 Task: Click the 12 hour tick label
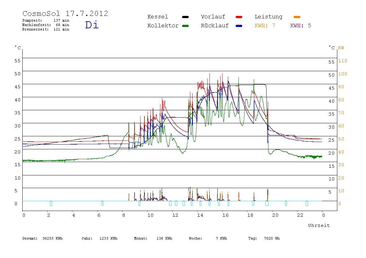click(x=175, y=215)
